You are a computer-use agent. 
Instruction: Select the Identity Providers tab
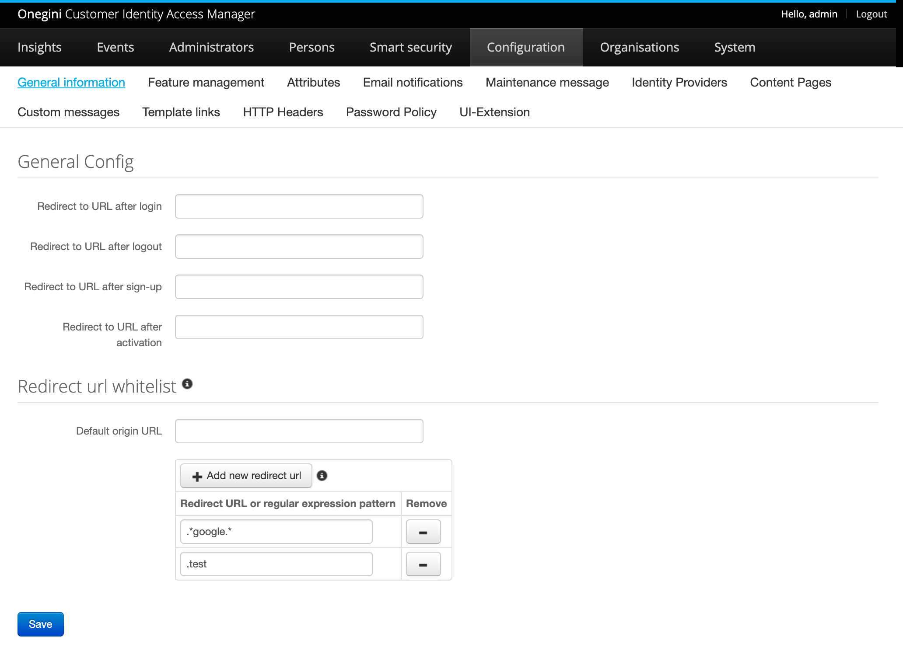click(678, 82)
